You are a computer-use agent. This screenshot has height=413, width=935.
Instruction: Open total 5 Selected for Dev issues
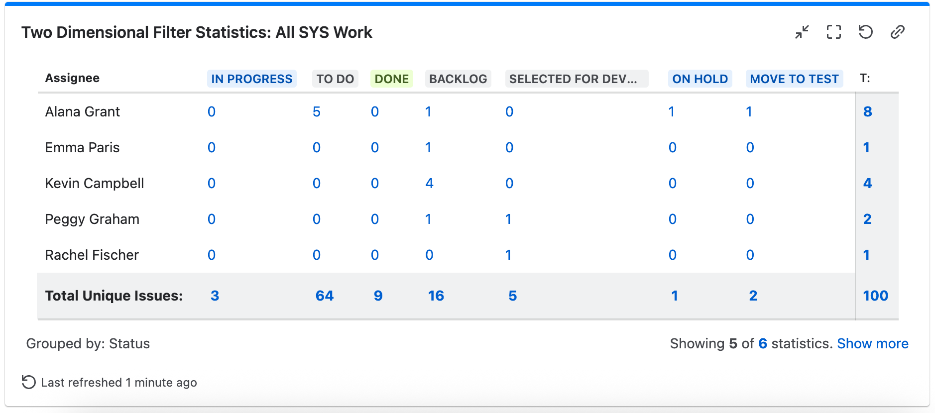pos(513,296)
